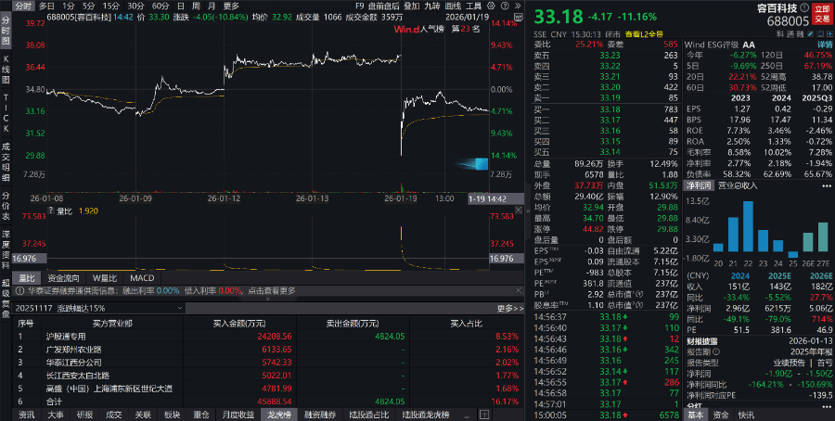The image size is (835, 421).
Task: Open the ellipsis overflow in bottom tabs
Action: [x=467, y=415]
